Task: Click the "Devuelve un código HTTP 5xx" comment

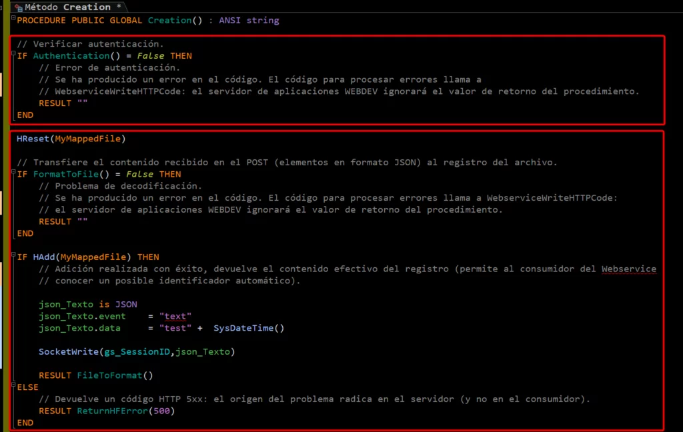Action: [314, 399]
